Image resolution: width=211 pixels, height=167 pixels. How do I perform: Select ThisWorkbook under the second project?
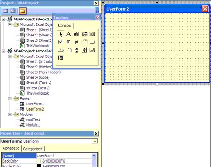click(x=37, y=93)
